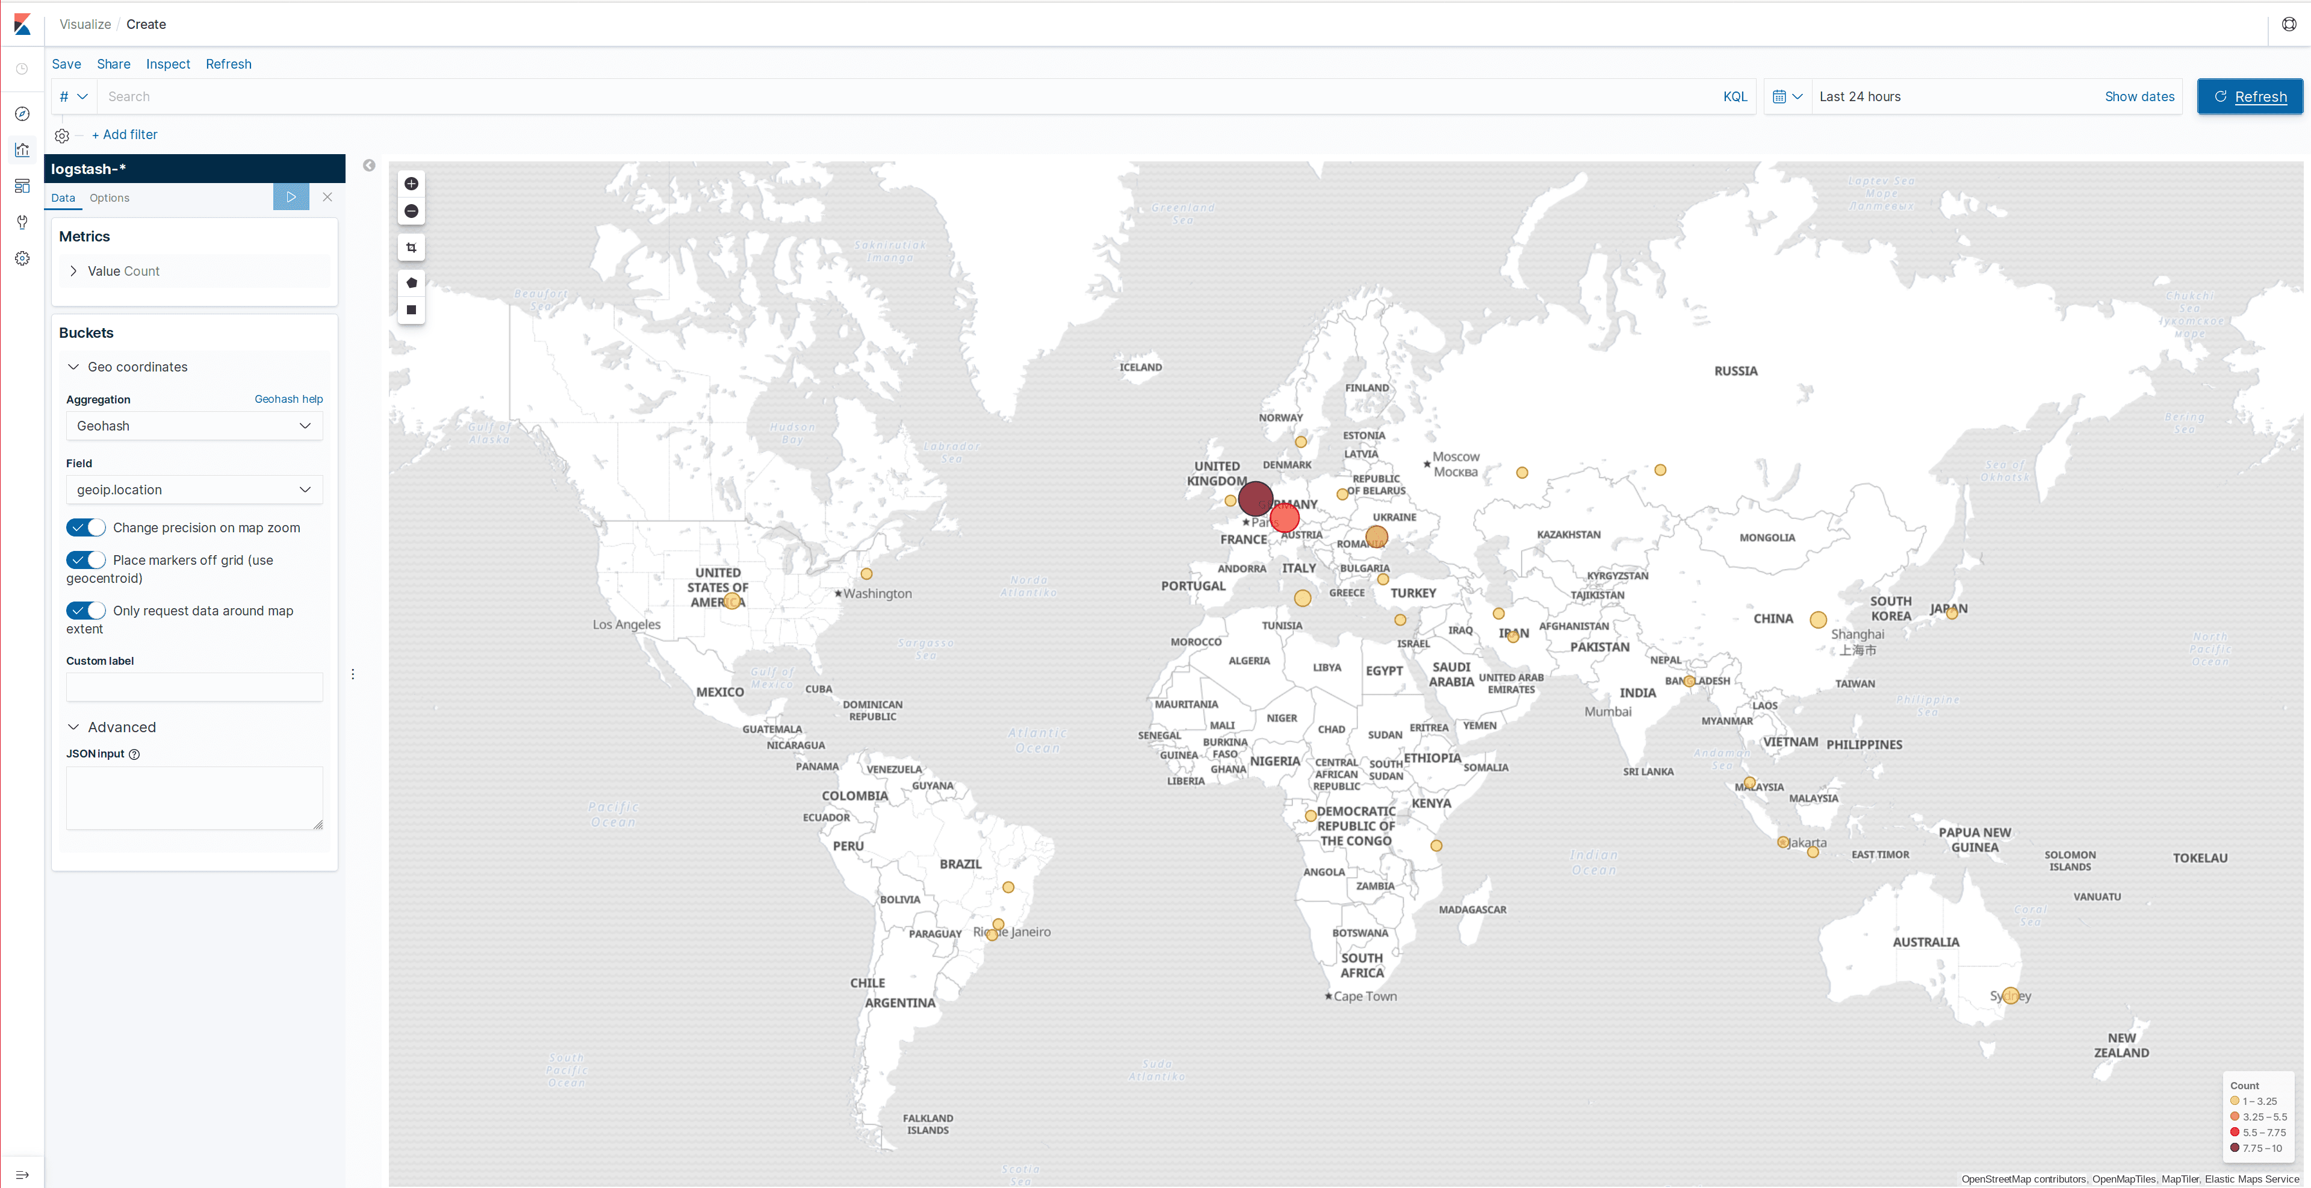Click the map zoom out button
This screenshot has width=2311, height=1188.
[x=411, y=211]
